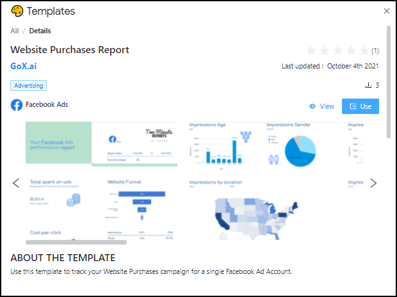Click the vertical scrollbar of the dialog
Image resolution: width=397 pixels, height=297 pixels.
[389, 81]
